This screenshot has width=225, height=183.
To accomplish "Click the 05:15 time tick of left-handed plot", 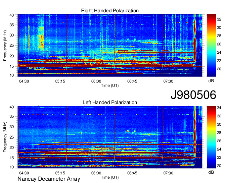I will (60, 173).
